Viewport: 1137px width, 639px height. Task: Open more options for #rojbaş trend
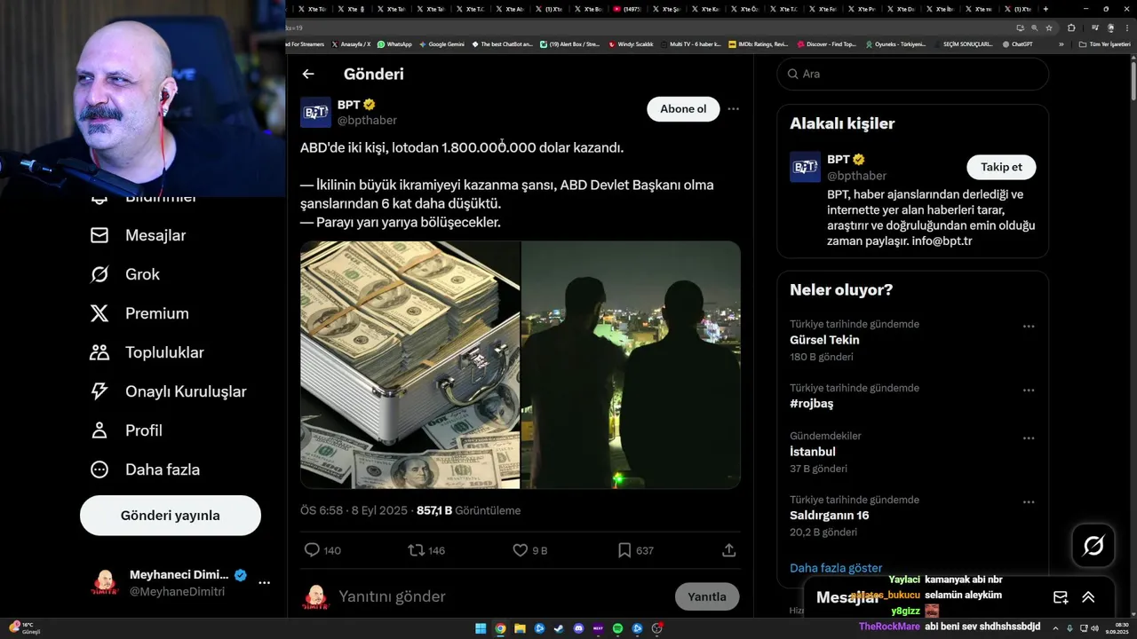[1029, 390]
